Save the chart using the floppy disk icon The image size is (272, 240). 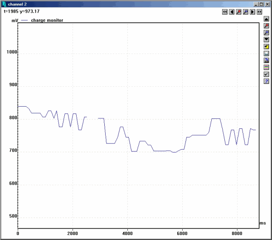coord(267,54)
